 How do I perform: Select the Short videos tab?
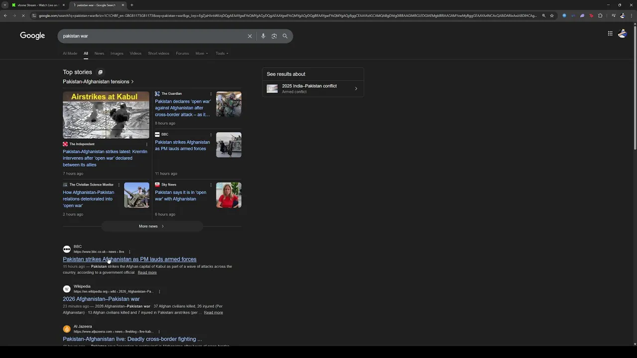159,53
